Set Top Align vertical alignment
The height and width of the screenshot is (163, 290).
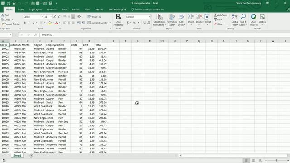pyautogui.click(x=64, y=17)
